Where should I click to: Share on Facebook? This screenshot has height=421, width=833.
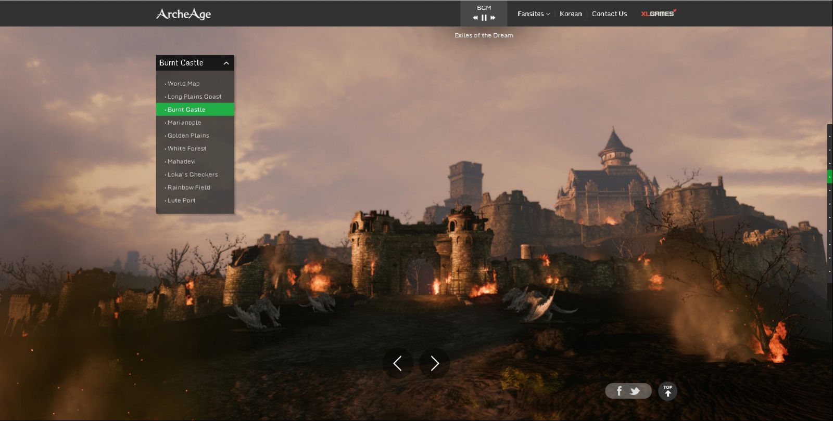pos(619,391)
